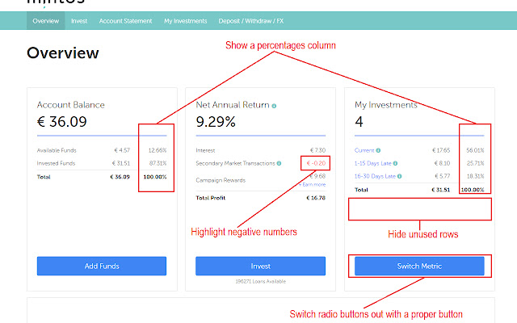Image resolution: width=517 pixels, height=323 pixels.
Task: Click the Campaign Rewards label
Action: click(221, 180)
